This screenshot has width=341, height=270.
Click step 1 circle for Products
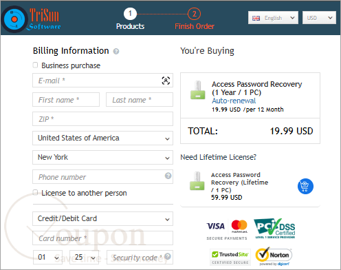coord(130,14)
